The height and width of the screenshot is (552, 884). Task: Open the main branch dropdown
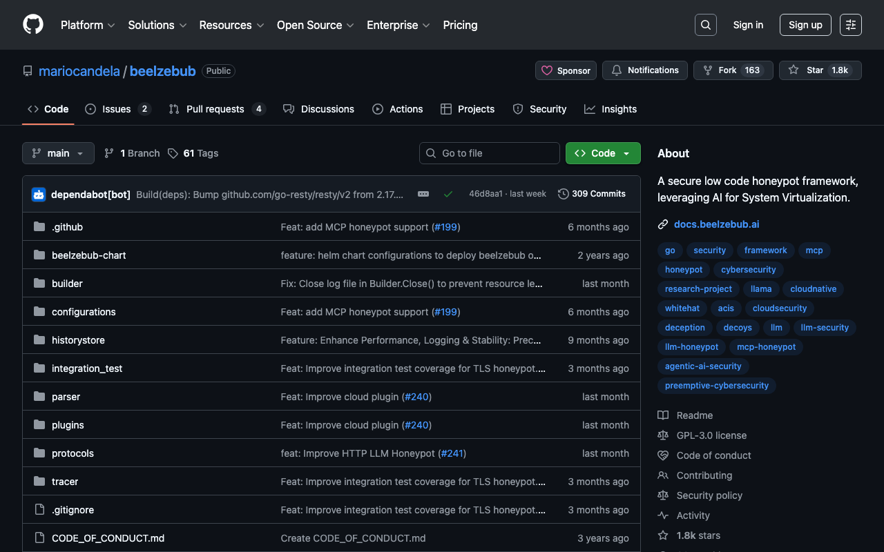coord(58,153)
